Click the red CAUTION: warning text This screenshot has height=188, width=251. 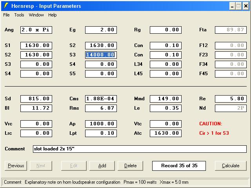(211, 124)
